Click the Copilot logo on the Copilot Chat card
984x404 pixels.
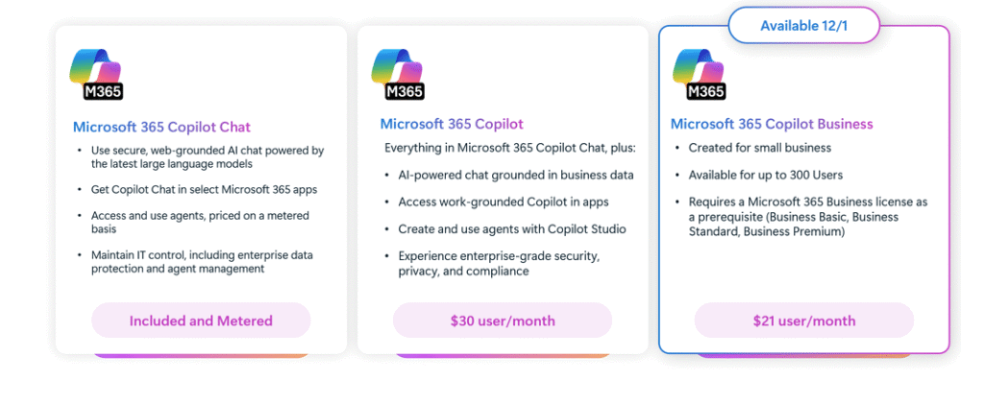pos(96,73)
